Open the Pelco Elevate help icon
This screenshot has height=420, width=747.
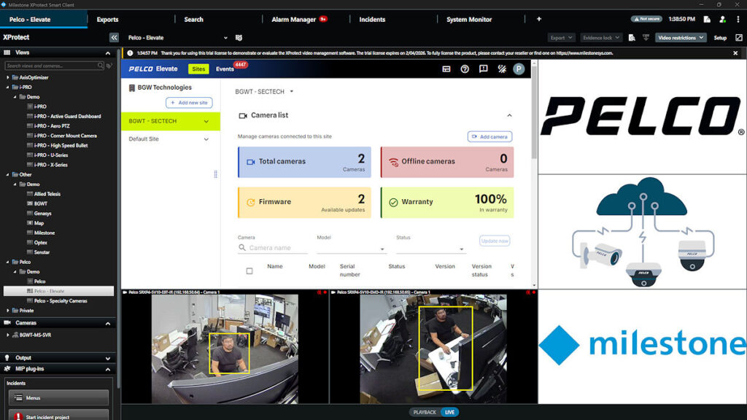(465, 69)
